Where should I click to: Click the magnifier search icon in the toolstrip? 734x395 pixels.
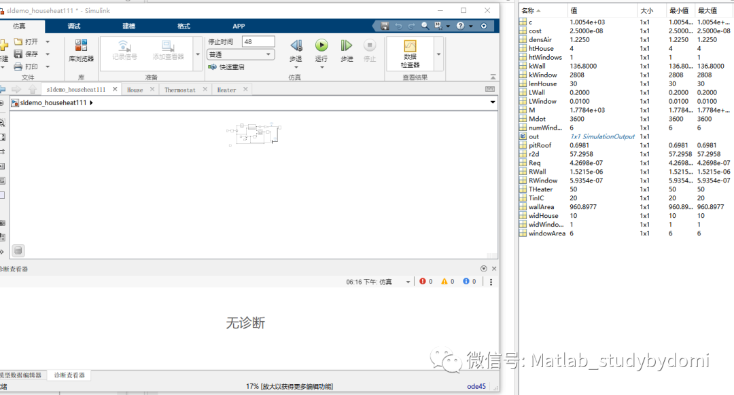coord(425,26)
